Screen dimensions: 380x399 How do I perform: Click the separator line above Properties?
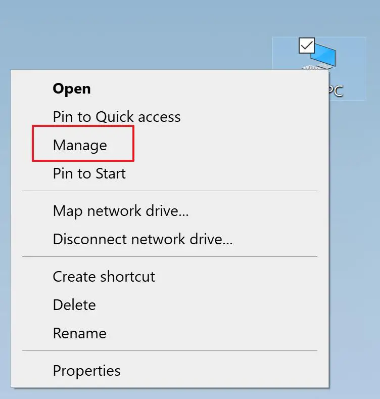click(170, 350)
